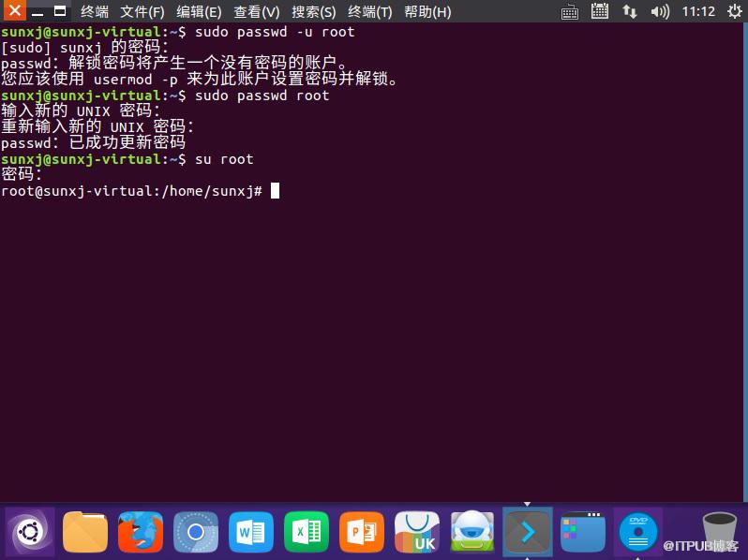Click the 'passwd: 已成功更新密码' output line
Screen dimensions: 748x560
[x=94, y=142]
